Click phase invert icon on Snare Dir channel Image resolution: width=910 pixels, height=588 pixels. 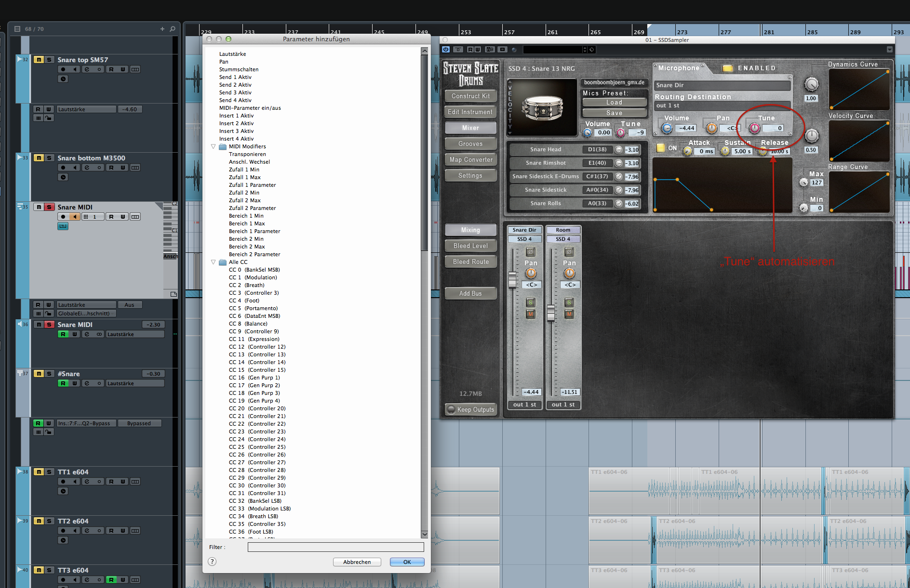pos(531,252)
